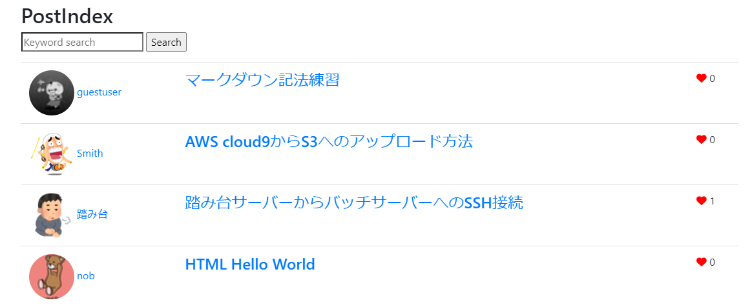The image size is (752, 307).
Task: Click nob's bear avatar image
Action: (x=52, y=277)
